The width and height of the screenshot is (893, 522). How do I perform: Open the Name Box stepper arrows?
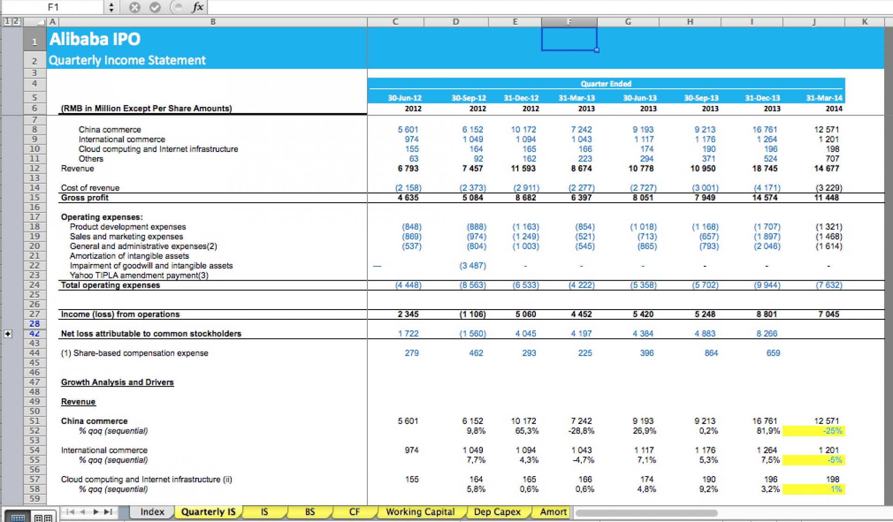[x=111, y=7]
